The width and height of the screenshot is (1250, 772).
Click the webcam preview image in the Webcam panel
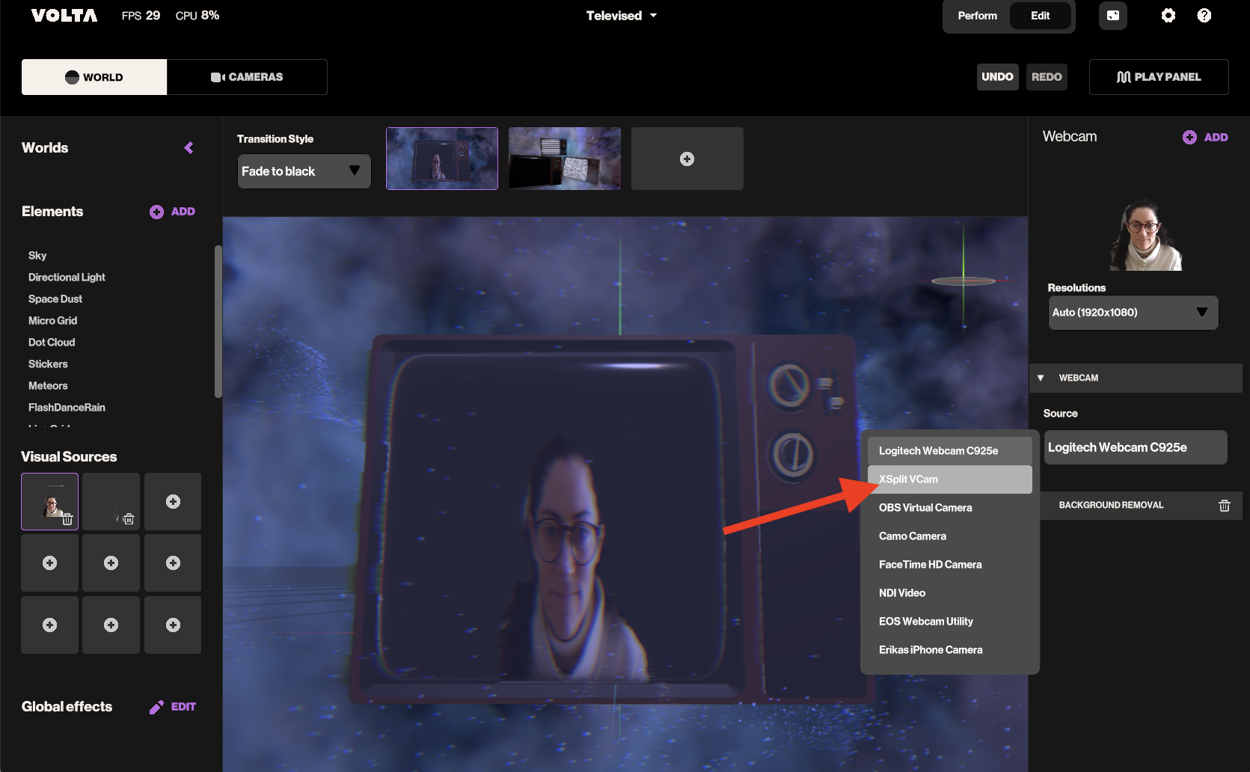(x=1145, y=235)
